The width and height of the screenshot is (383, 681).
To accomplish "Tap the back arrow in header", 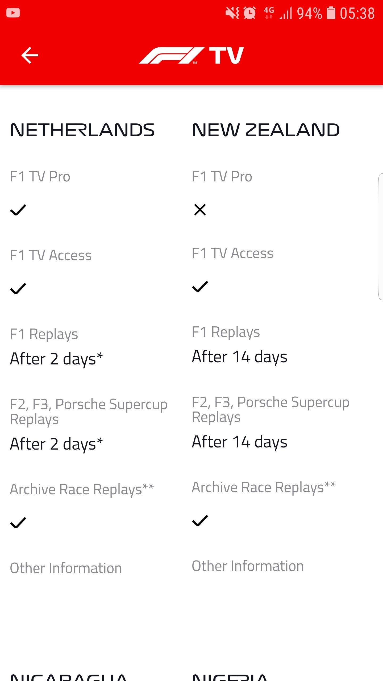I will click(x=30, y=55).
